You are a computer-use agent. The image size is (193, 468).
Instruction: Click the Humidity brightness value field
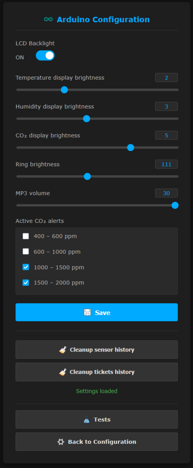pos(166,107)
